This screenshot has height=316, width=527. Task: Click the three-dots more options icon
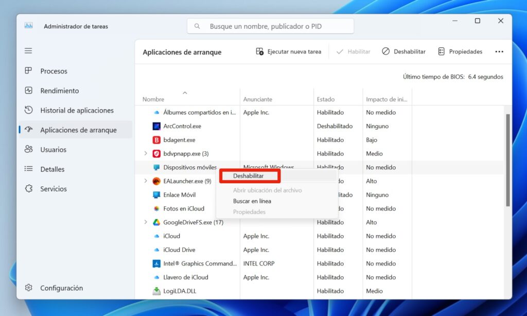coord(499,52)
